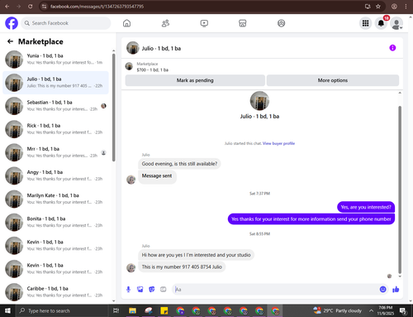This screenshot has width=413, height=317.
Task: Open the account profile menu
Action: coord(396,23)
